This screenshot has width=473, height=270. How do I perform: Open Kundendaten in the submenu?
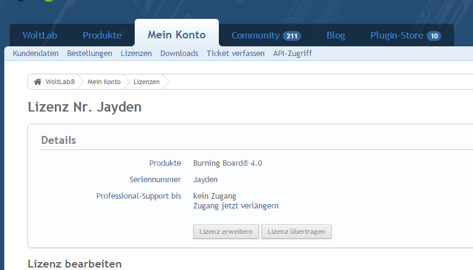[36, 54]
